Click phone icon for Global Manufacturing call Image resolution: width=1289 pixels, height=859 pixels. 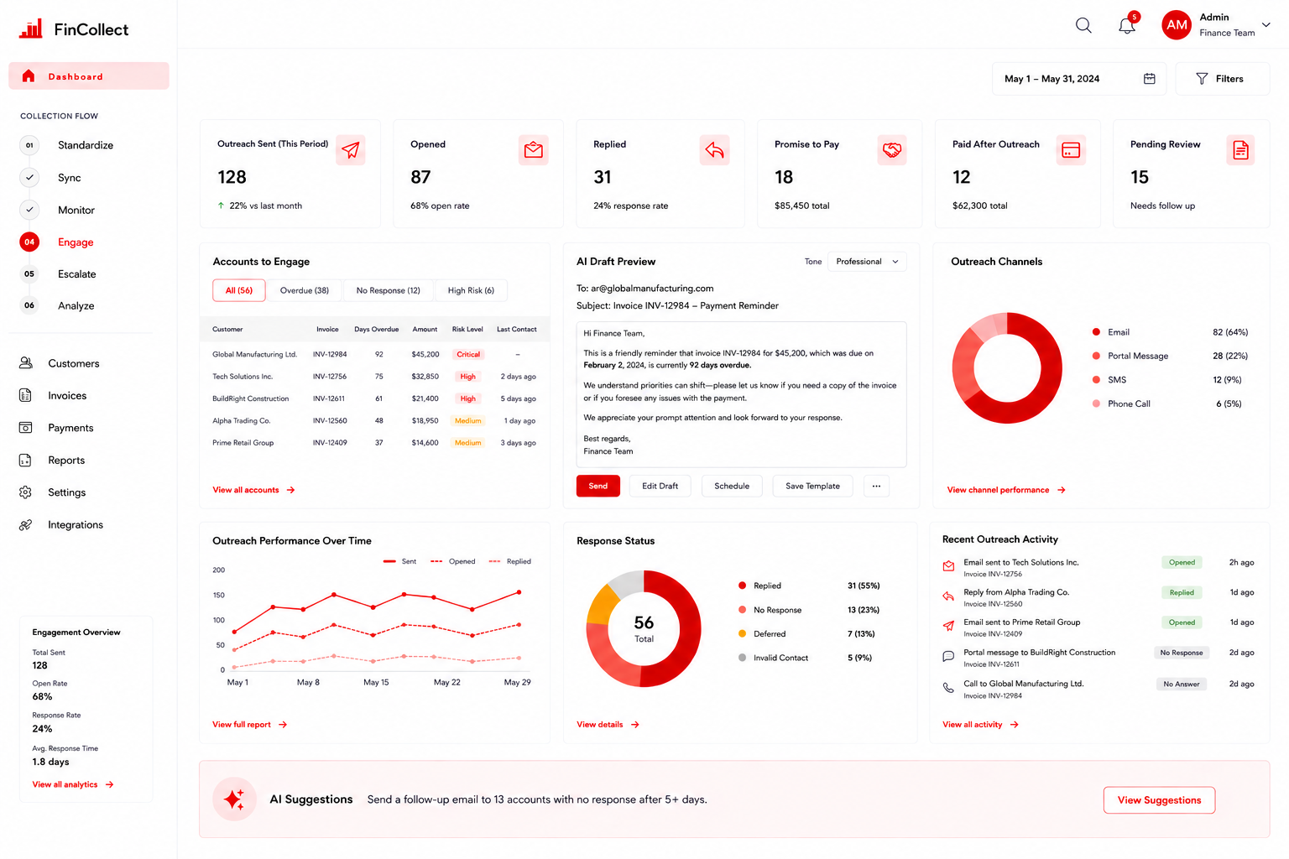coord(948,688)
